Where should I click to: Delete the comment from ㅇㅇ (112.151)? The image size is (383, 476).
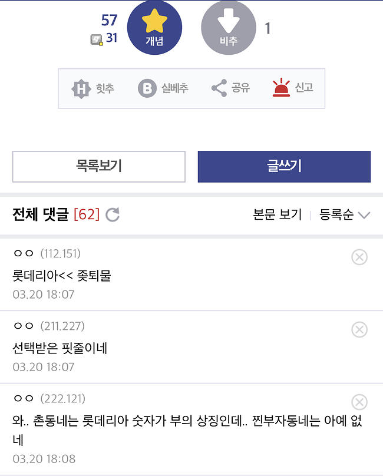(359, 257)
